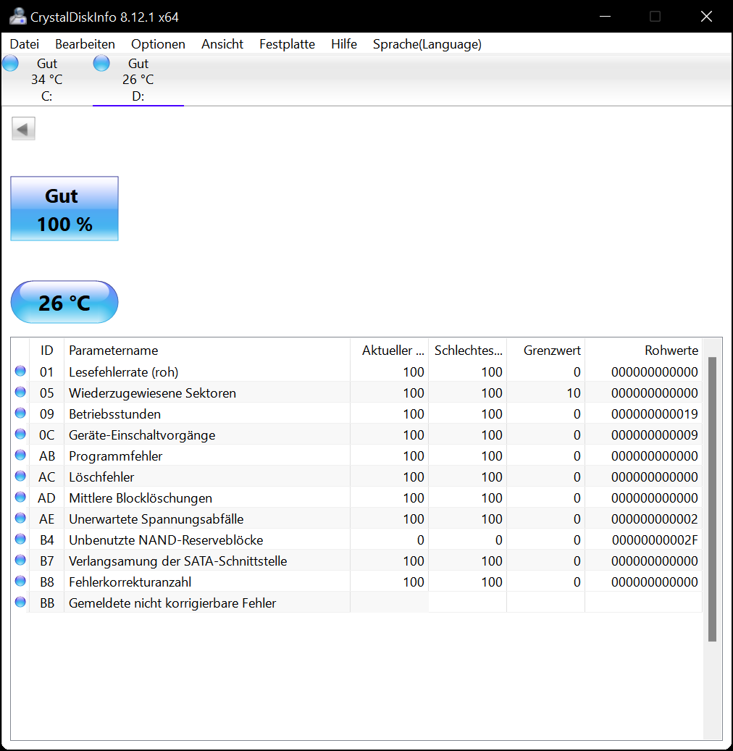Click the status orb for Betriebsstunden row
The image size is (733, 751).
(x=20, y=414)
